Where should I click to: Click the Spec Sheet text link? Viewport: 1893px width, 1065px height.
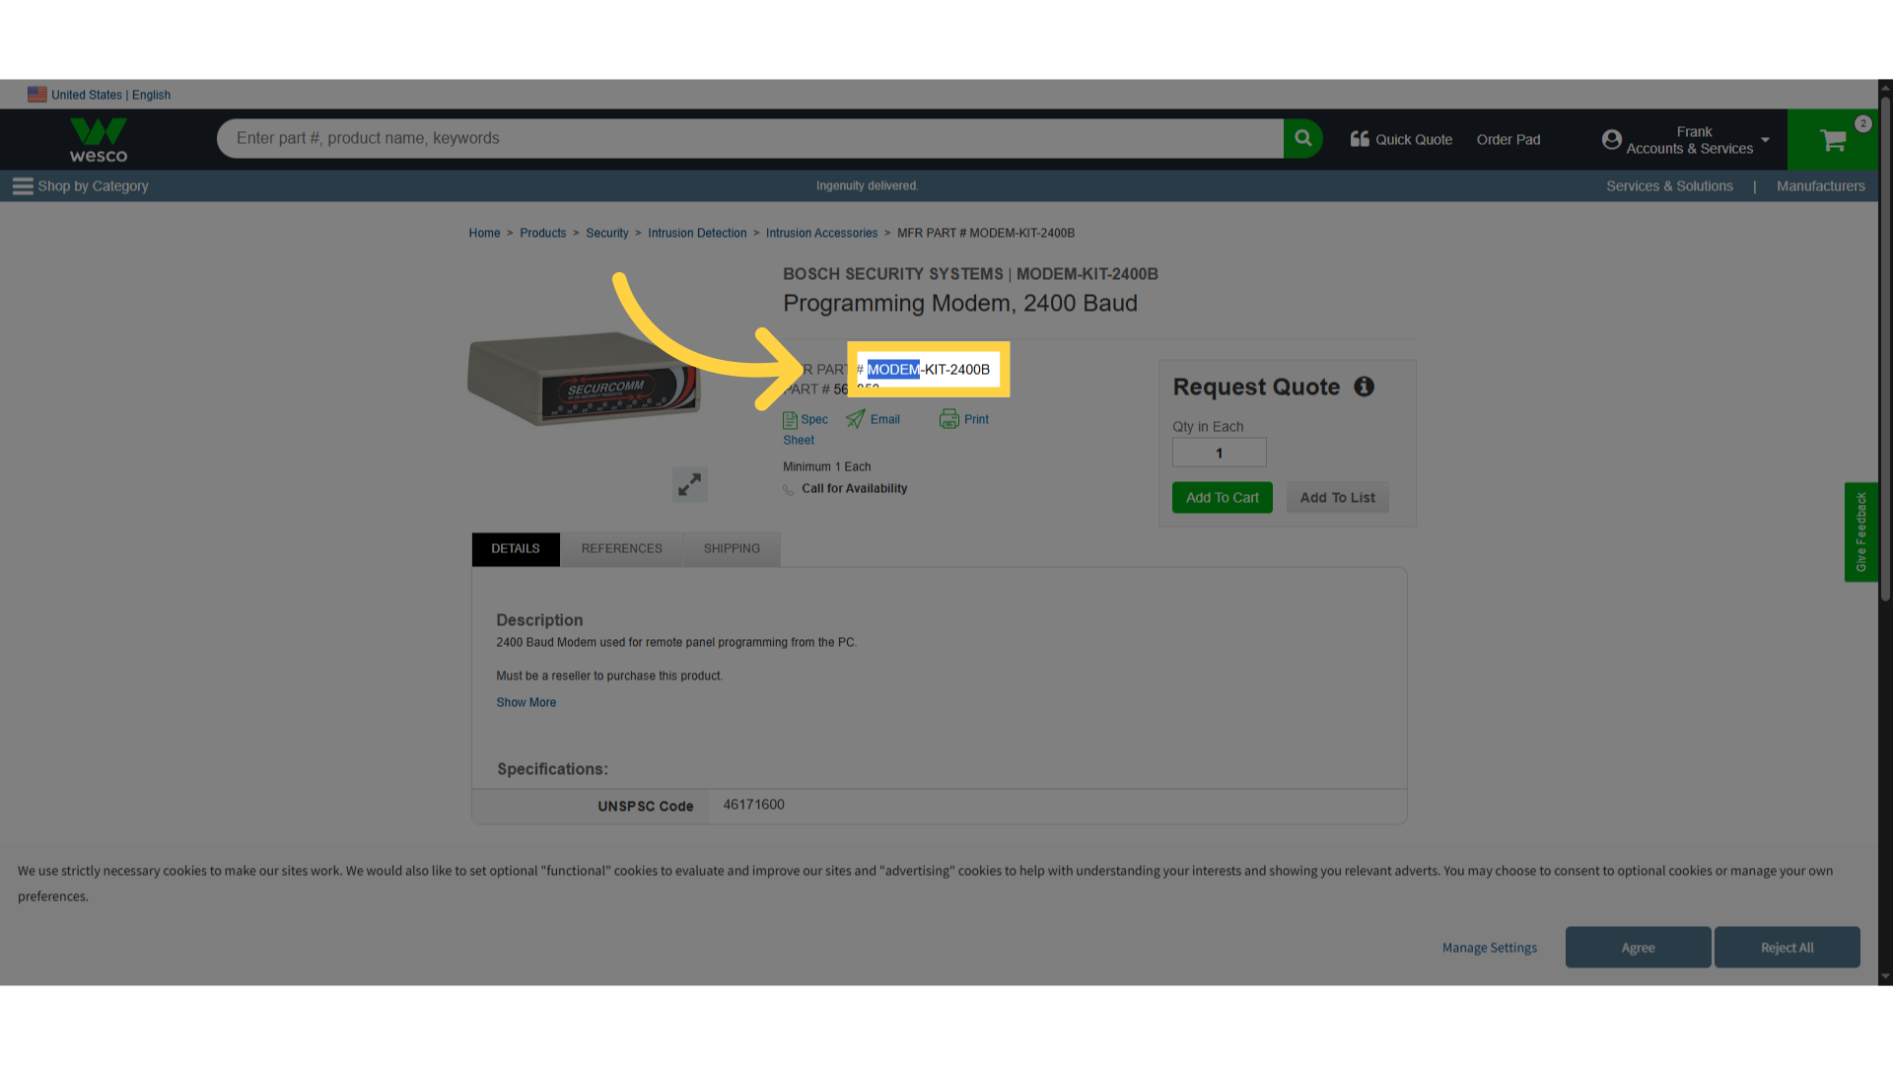(806, 430)
